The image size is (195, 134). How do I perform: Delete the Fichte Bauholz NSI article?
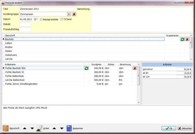[135, 68]
